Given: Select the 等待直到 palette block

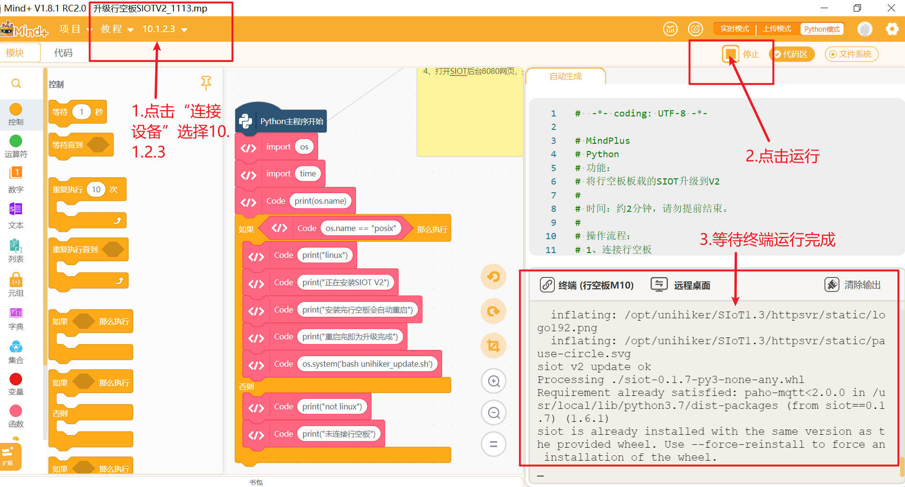Looking at the screenshot, I should point(81,145).
